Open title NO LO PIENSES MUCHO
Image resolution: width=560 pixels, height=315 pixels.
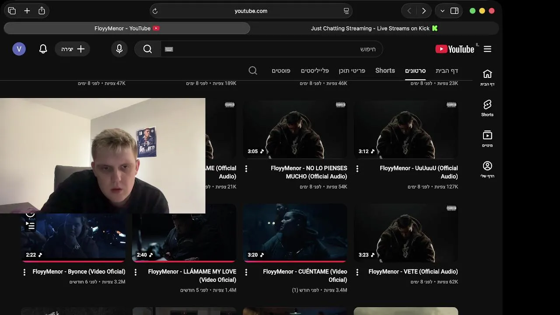309,172
